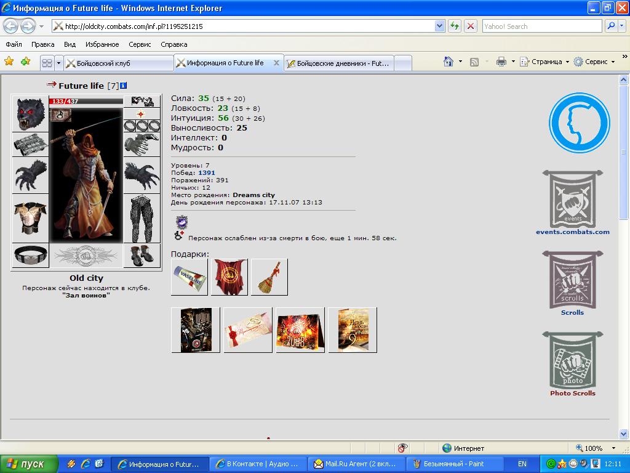Click the armored leggings slot

coord(142,219)
